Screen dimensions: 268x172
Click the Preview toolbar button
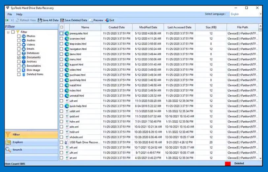click(96, 20)
